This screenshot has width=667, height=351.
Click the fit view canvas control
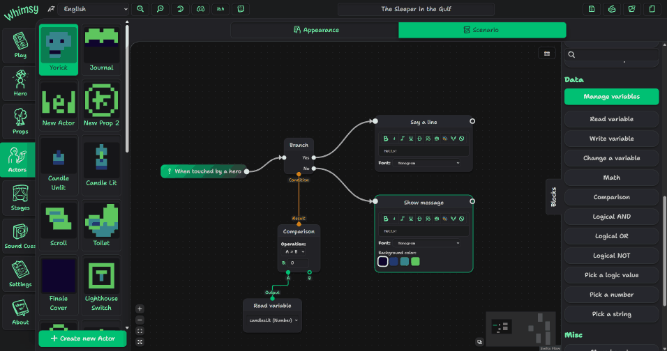pyautogui.click(x=140, y=331)
